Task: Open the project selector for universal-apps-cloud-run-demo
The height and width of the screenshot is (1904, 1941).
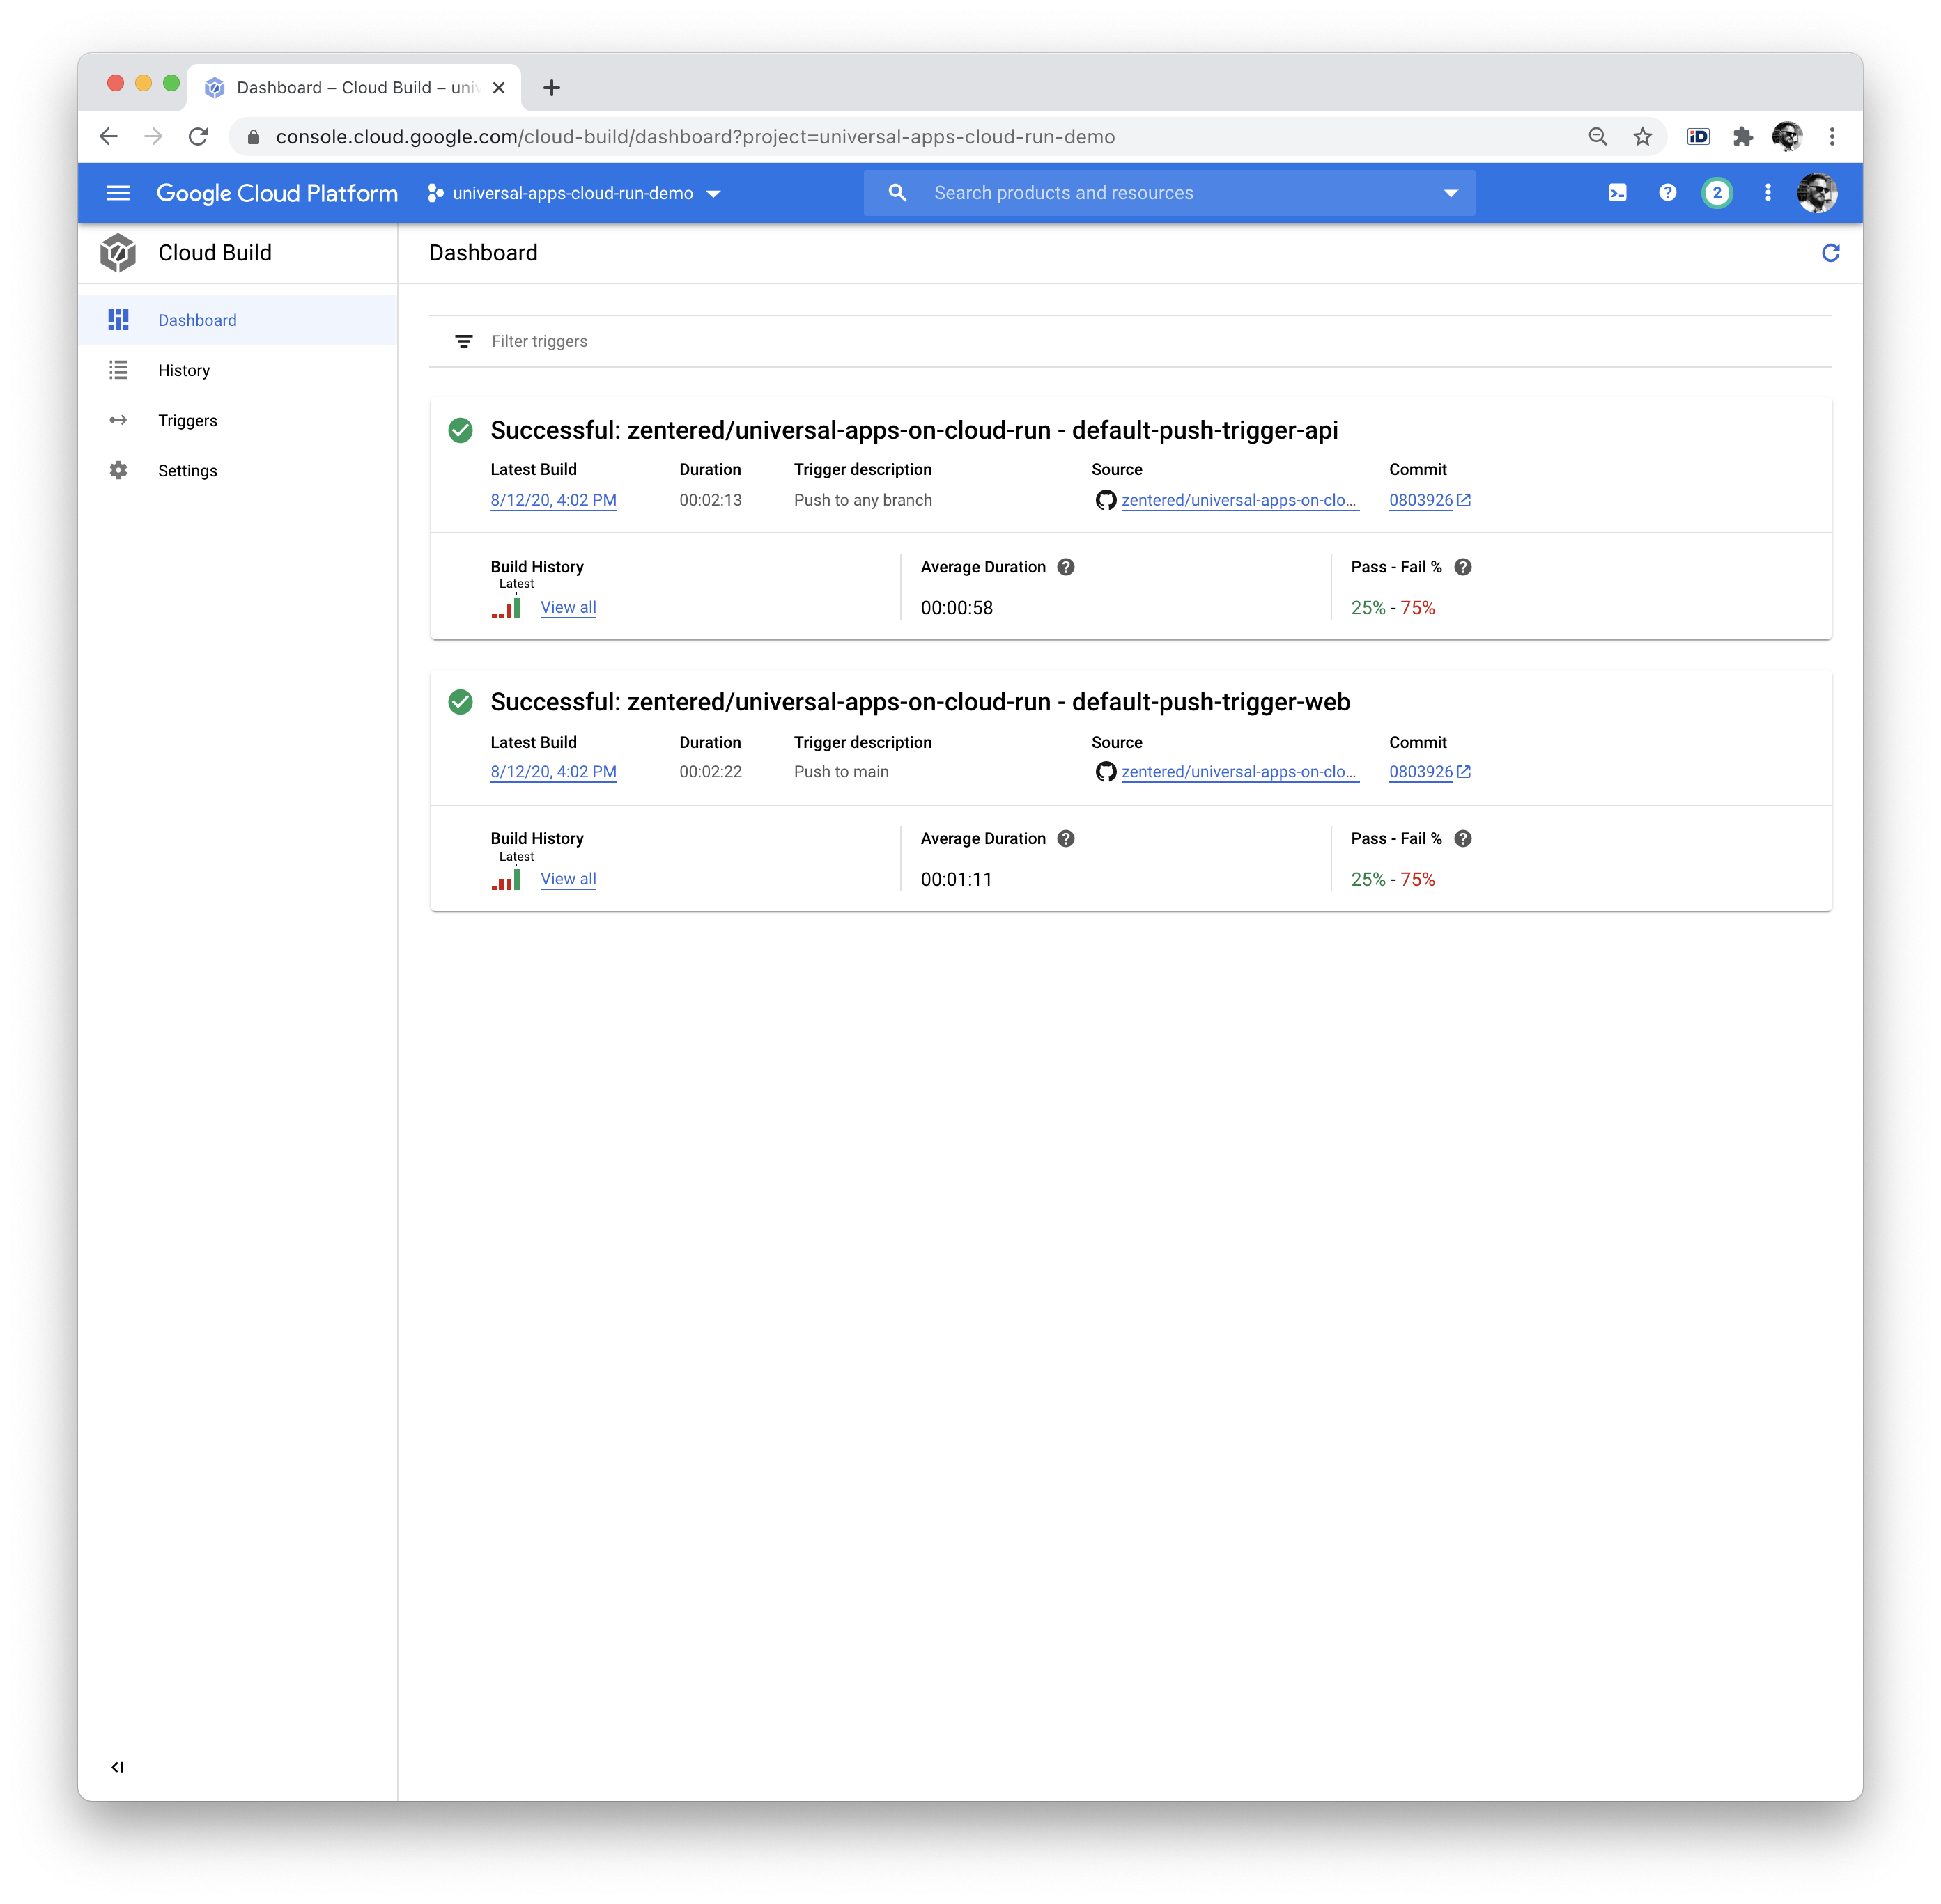Action: click(x=572, y=193)
